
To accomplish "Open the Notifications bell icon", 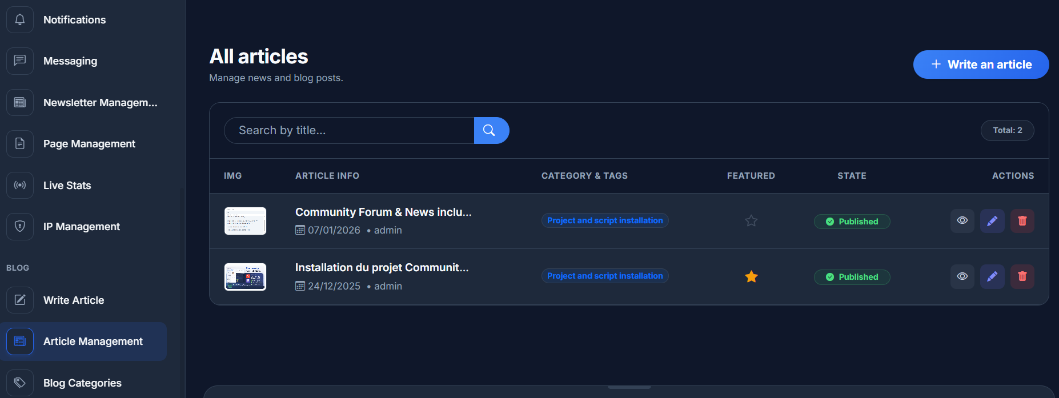I will 20,19.
